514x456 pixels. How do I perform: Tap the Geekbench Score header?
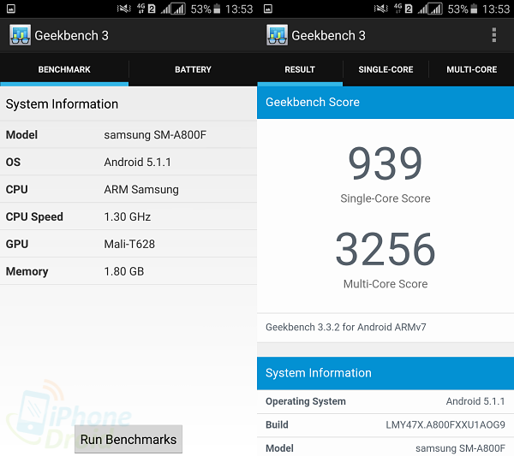pyautogui.click(x=385, y=103)
